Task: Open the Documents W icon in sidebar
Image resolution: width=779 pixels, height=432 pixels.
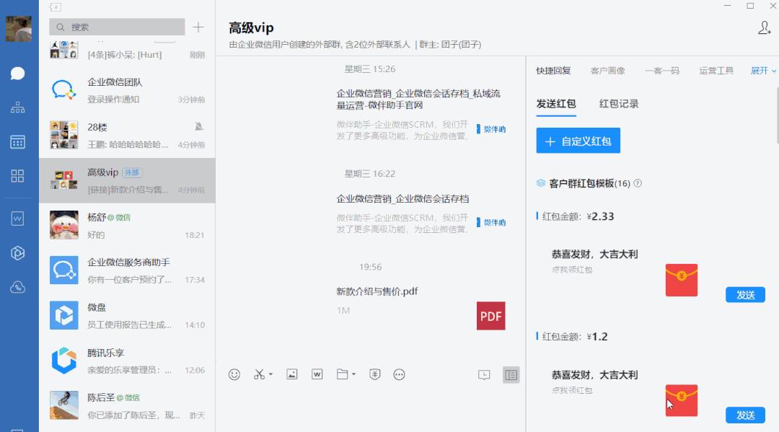Action: tap(17, 219)
